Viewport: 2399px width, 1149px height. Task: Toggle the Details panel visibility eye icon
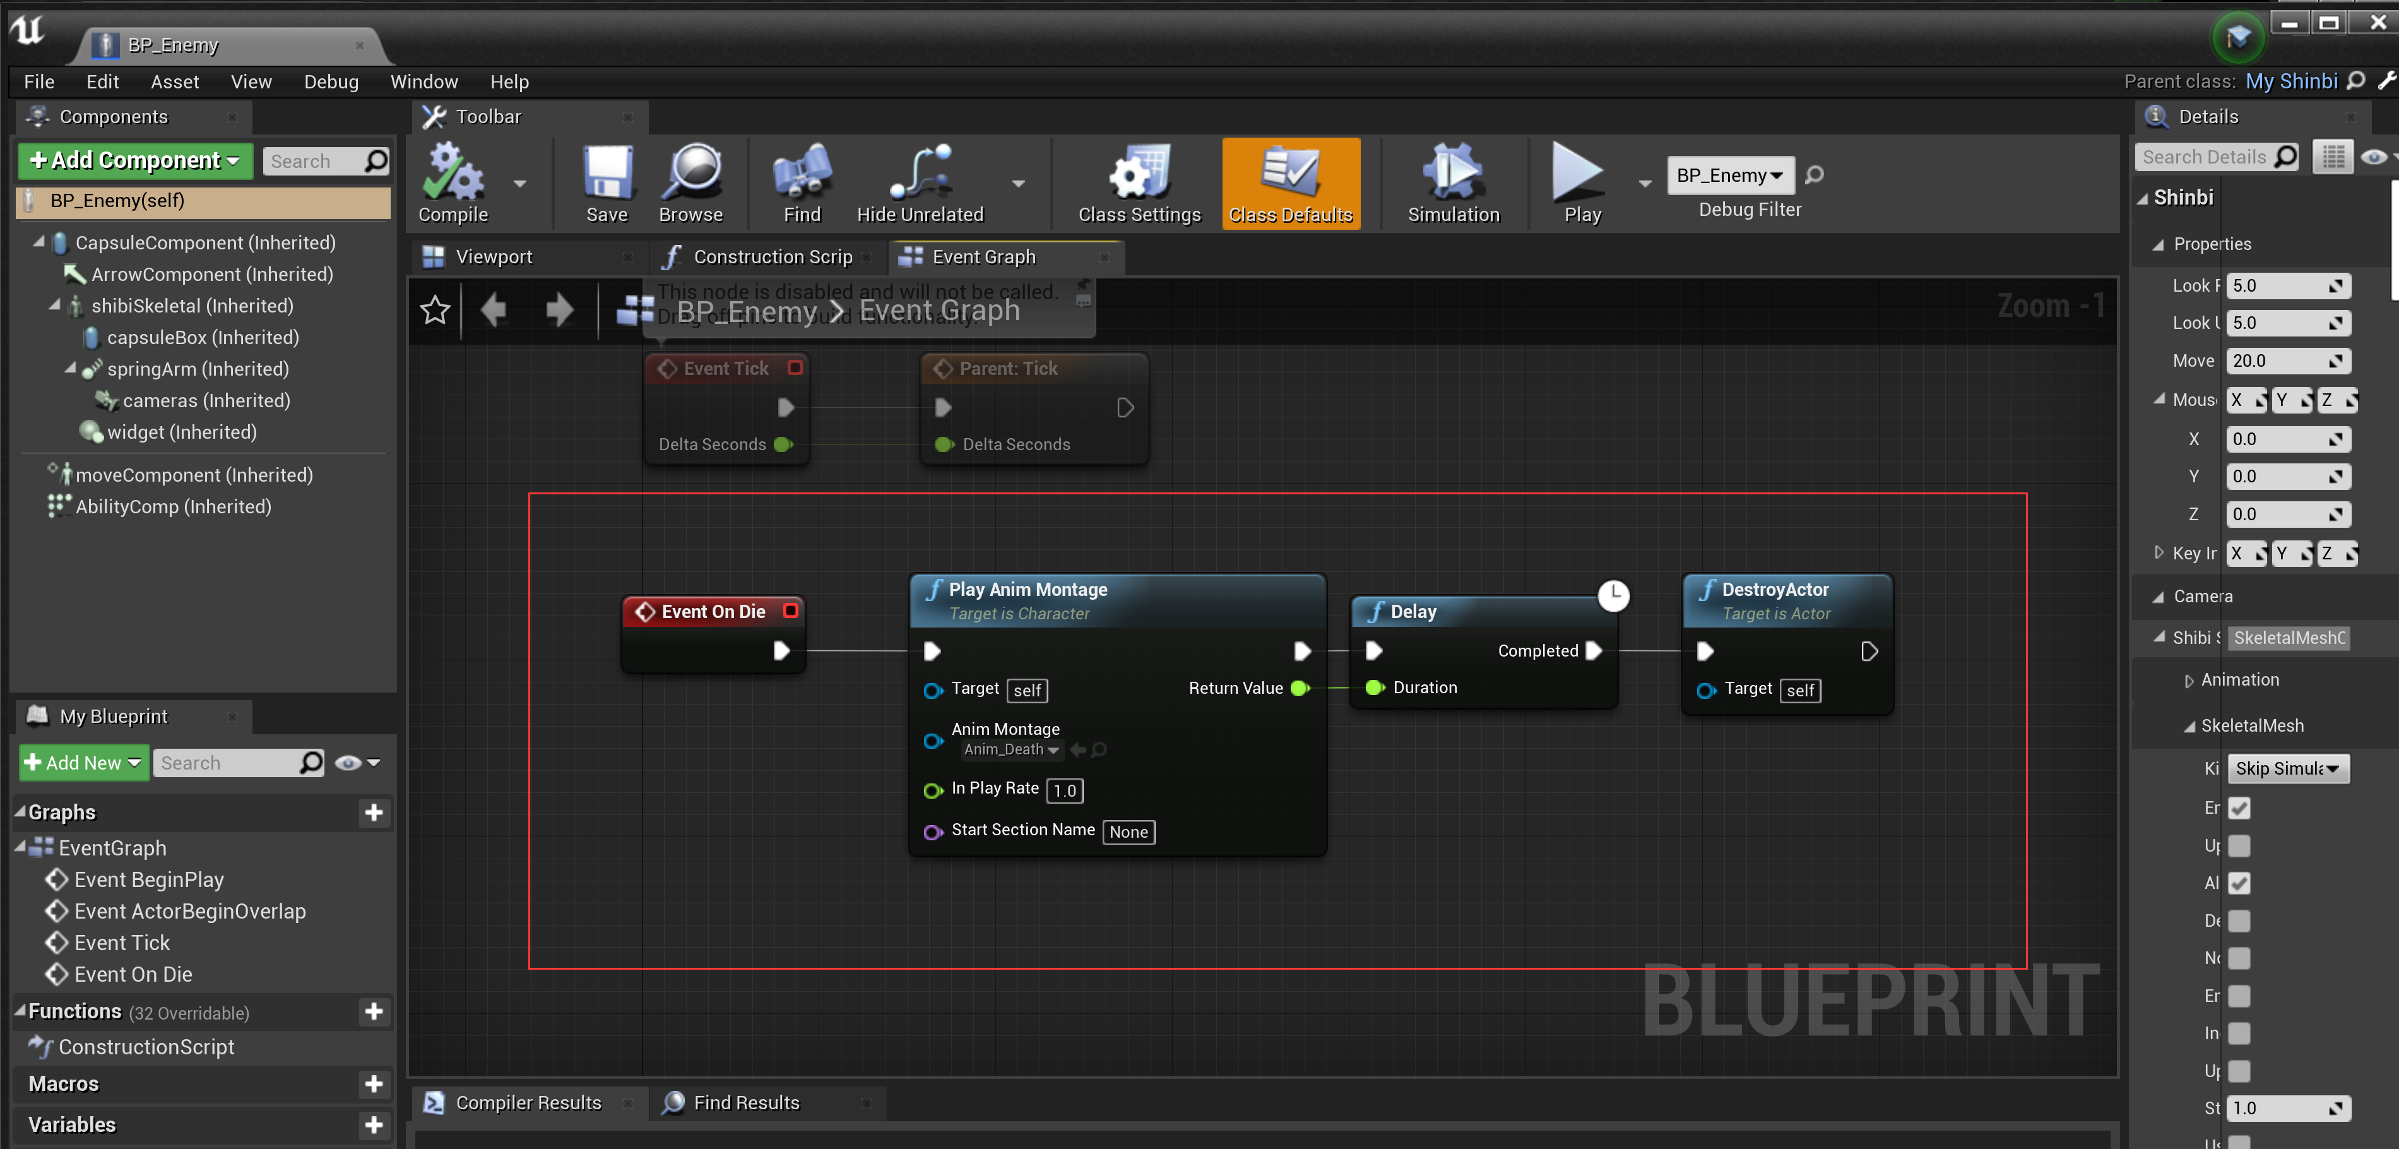point(2374,157)
